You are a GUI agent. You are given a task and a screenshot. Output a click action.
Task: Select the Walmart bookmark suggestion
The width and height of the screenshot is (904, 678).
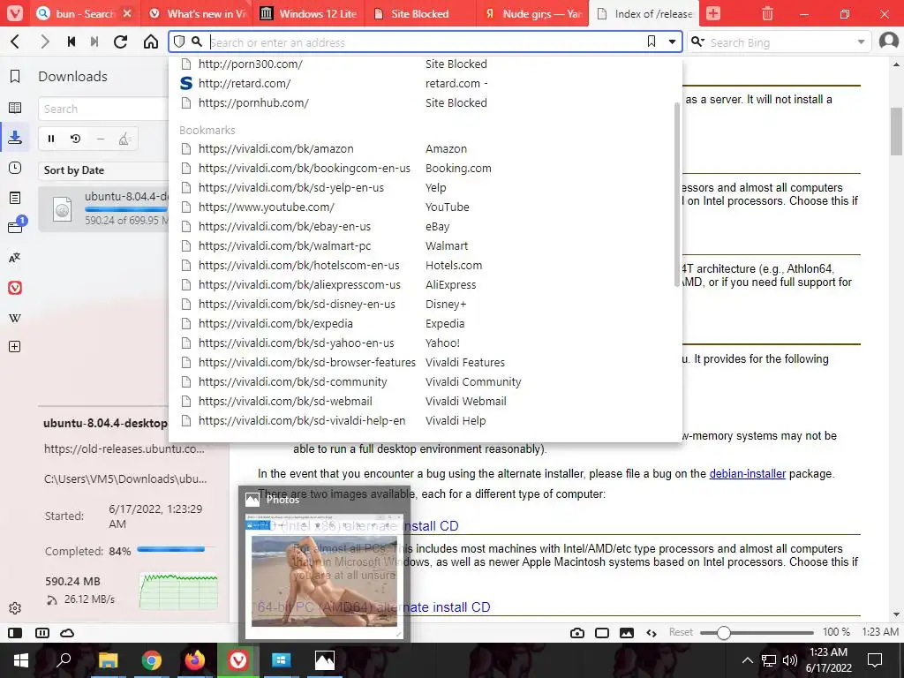pos(425,245)
